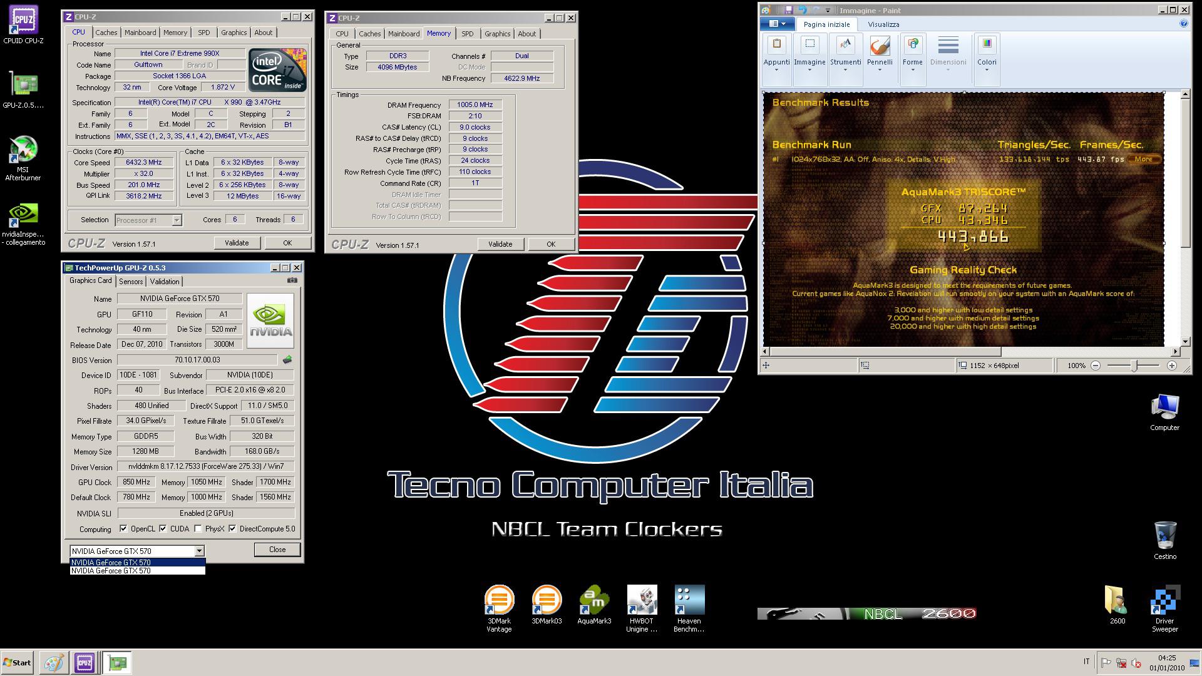The height and width of the screenshot is (676, 1202).
Task: Click zoom out minus button in Paint
Action: 1096,366
